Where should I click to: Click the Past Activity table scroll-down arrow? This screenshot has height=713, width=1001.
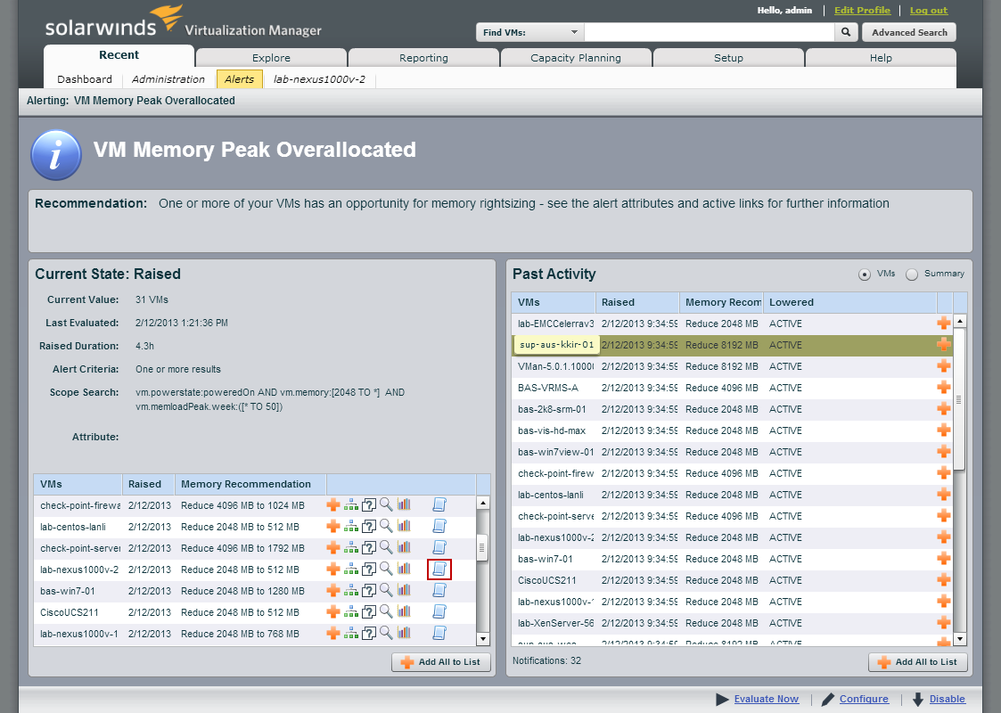tap(959, 638)
